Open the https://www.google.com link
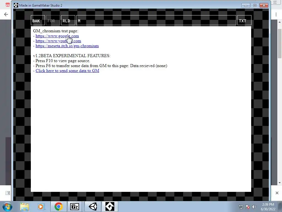Image resolution: width=282 pixels, height=212 pixels. click(57, 36)
